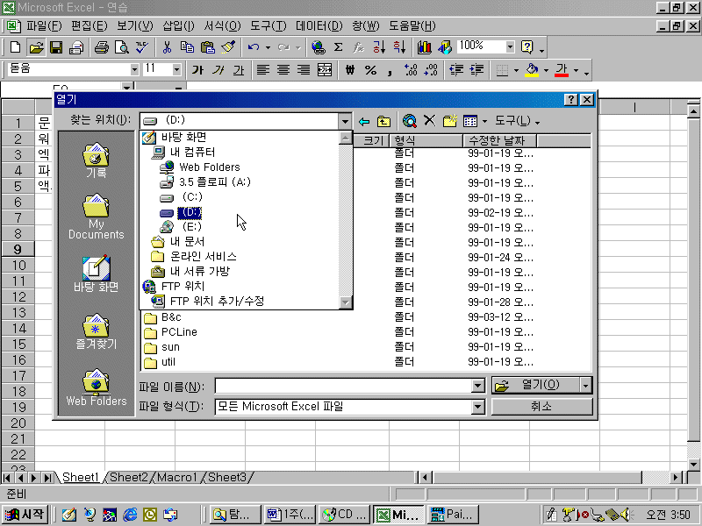Click the Search the Web icon in dialog toolbar

click(x=410, y=121)
